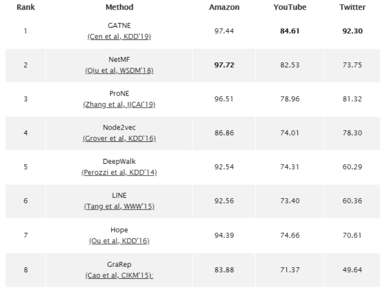This screenshot has height=292, width=385.
Task: Select GraRep's Twitter score 49.64
Action: 352,269
